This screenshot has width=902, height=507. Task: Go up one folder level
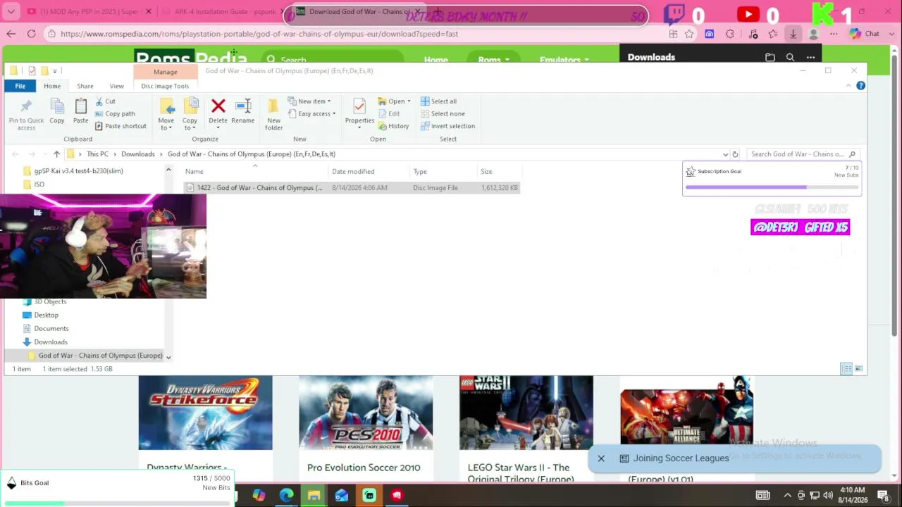(x=56, y=154)
